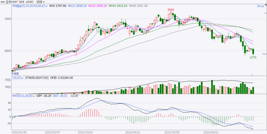This screenshot has width=267, height=134.
Task: Select the MA40 2915.00 legend label
Action: pos(118,6)
